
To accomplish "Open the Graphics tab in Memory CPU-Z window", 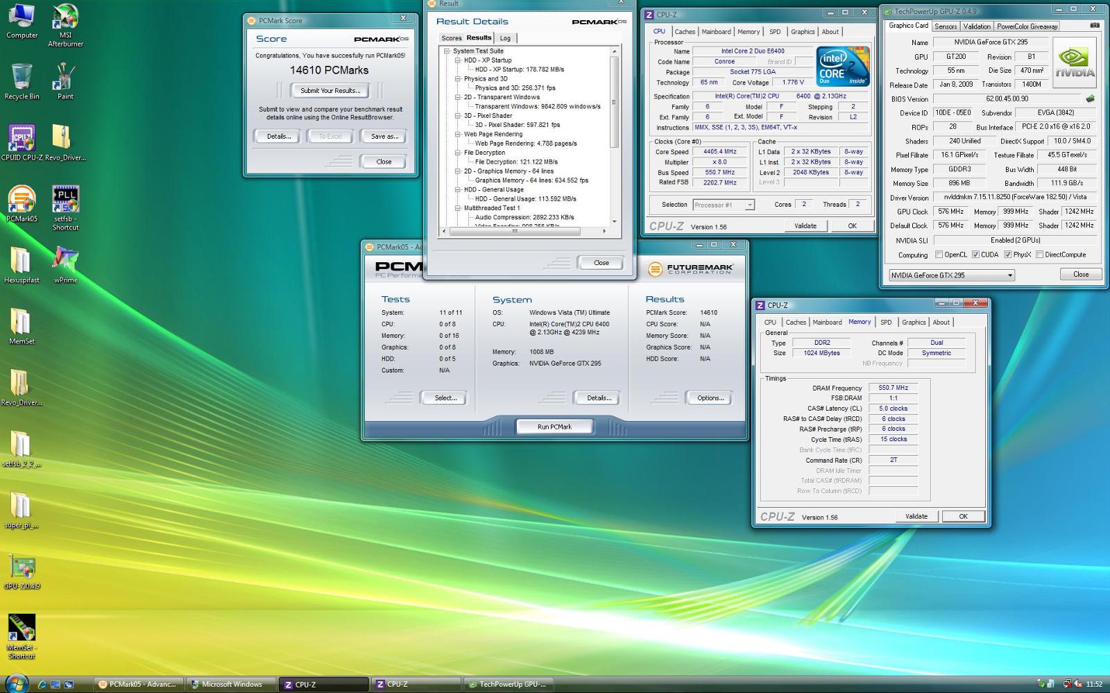I will coord(913,323).
